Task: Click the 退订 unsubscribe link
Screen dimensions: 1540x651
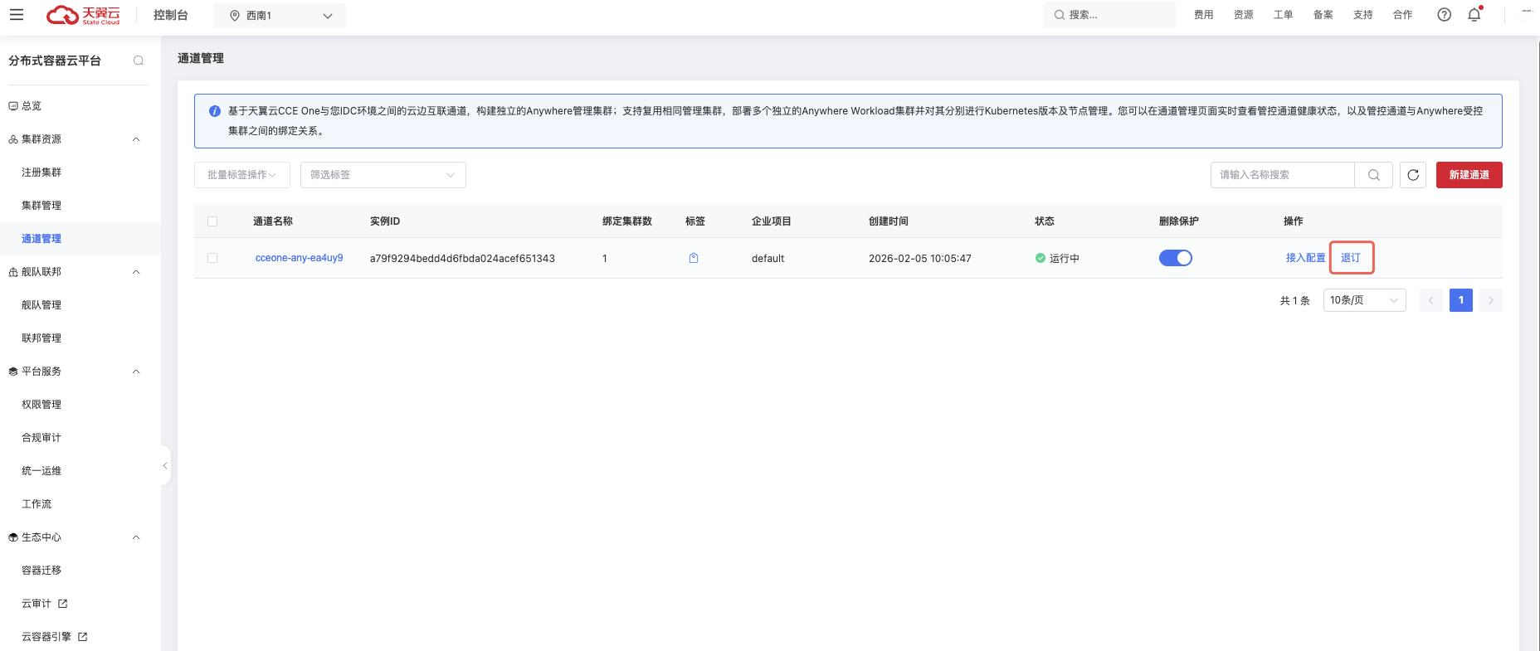Action: tap(1350, 258)
